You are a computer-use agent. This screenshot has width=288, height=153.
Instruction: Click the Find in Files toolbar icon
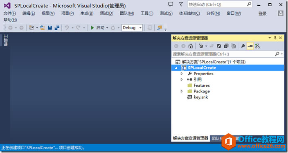tap(160, 28)
